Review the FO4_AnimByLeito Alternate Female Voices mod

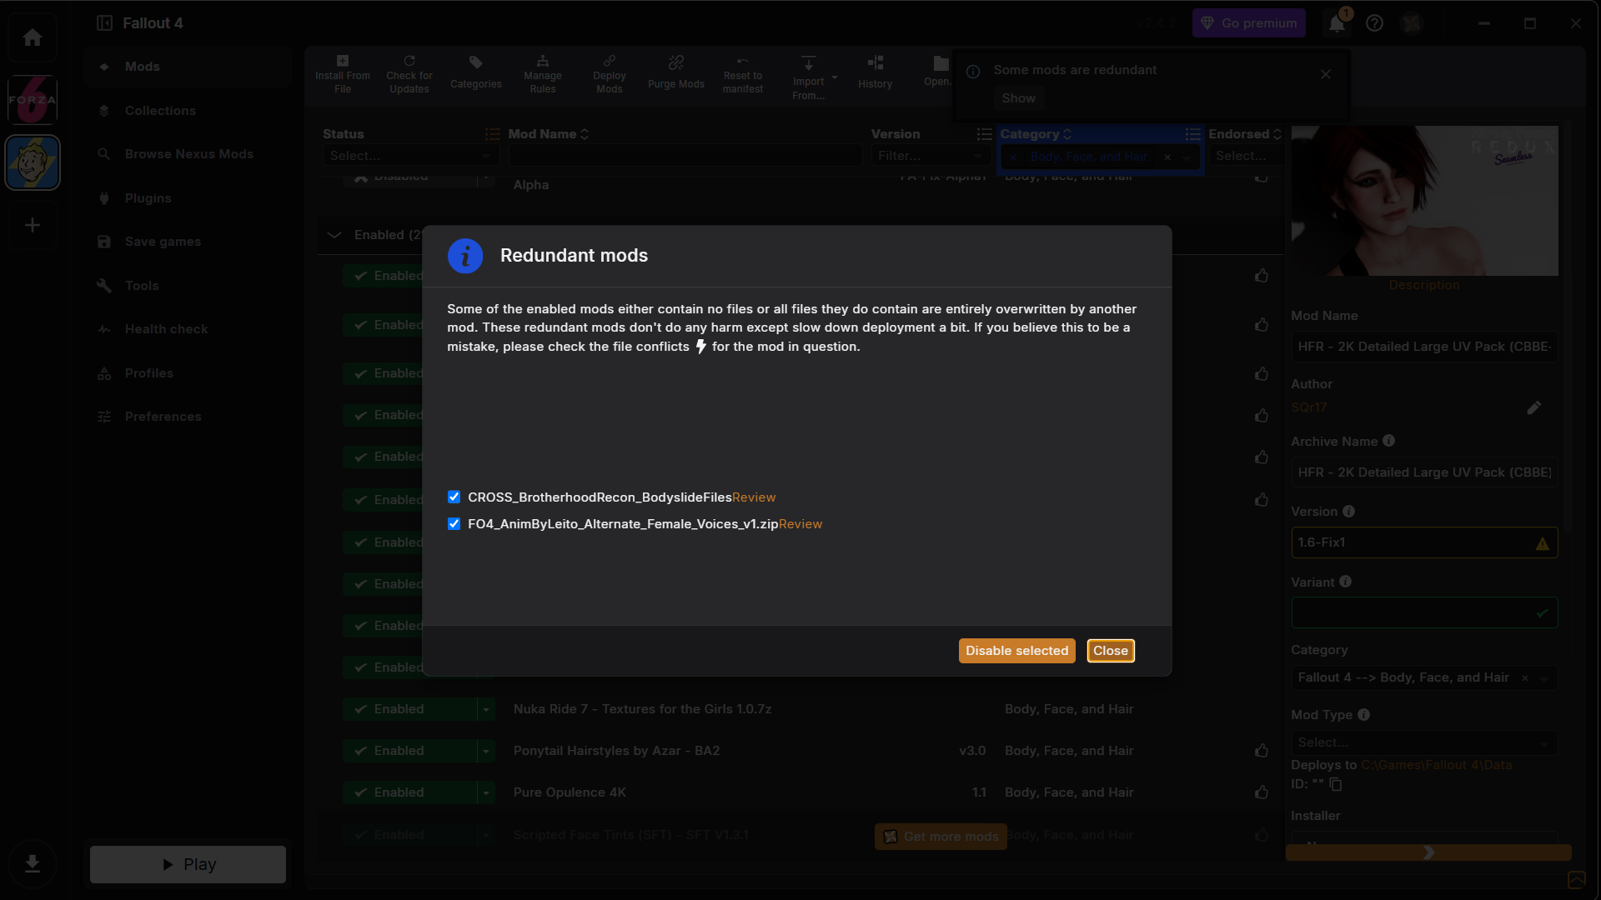tap(800, 524)
